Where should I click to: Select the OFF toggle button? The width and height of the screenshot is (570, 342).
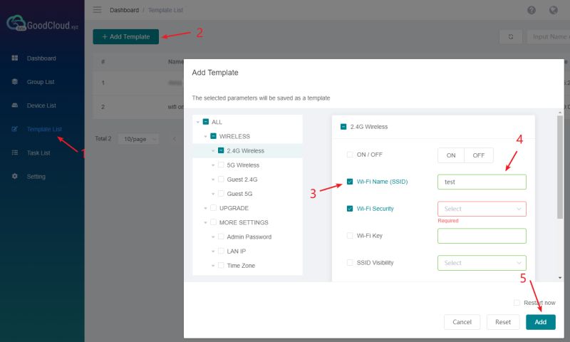479,155
